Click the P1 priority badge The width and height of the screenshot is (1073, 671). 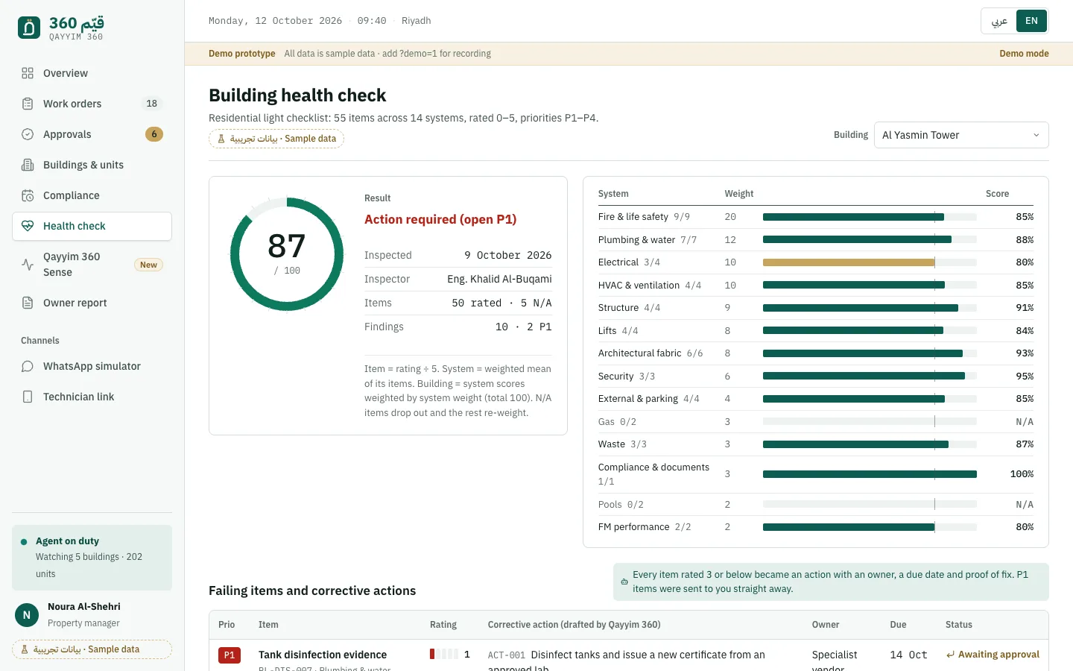[230, 655]
